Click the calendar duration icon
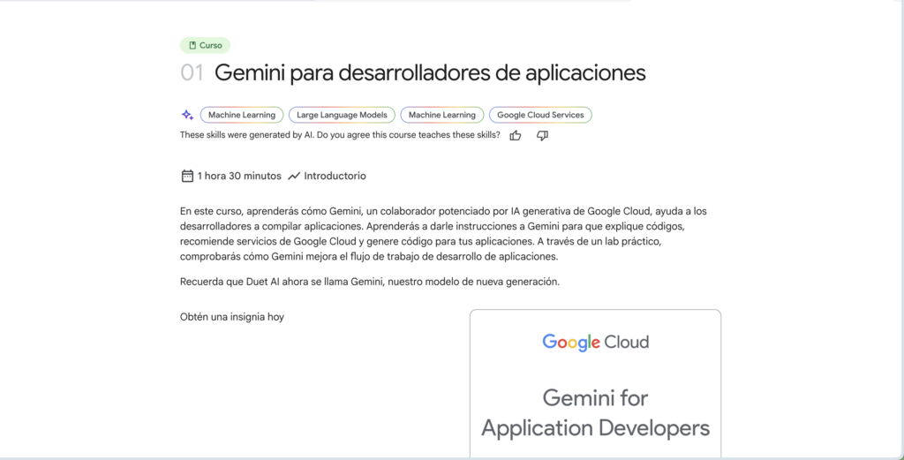Screen dimensions: 904x460 click(x=187, y=176)
